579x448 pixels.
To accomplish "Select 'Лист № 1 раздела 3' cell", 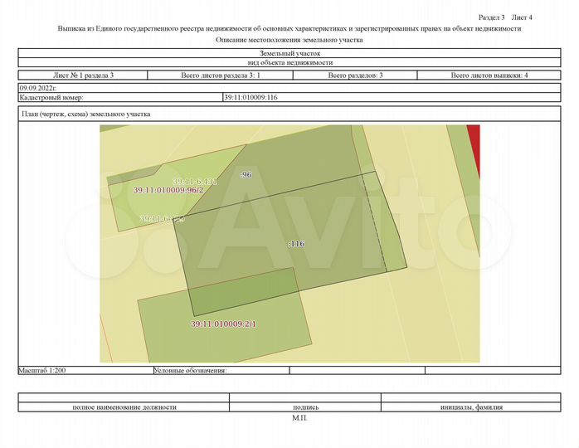I will click(x=83, y=75).
